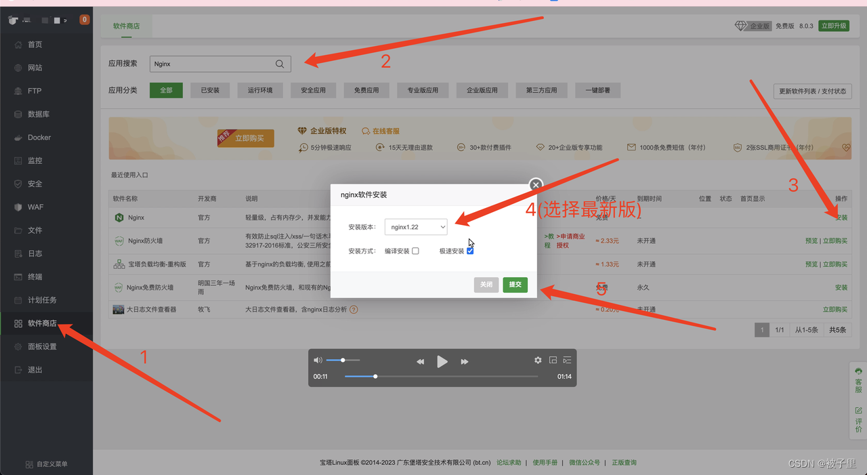
Task: Click the orange notification badge showing 0
Action: click(x=85, y=20)
